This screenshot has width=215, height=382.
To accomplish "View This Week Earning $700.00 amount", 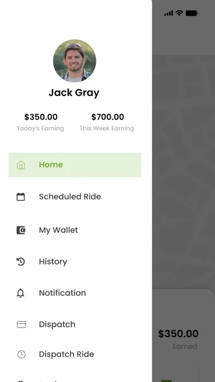I will 107,117.
